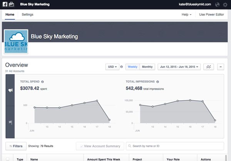Switch to Weekly view

pos(132,67)
